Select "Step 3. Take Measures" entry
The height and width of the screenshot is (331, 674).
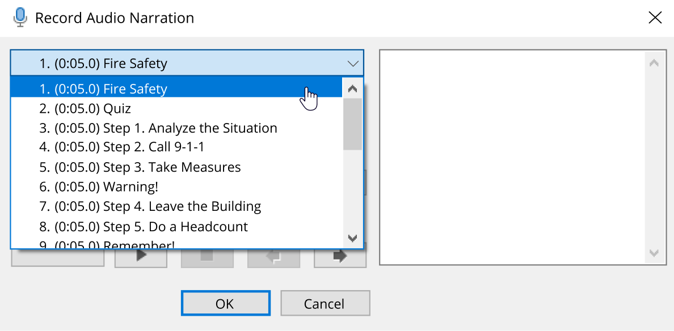(x=170, y=167)
